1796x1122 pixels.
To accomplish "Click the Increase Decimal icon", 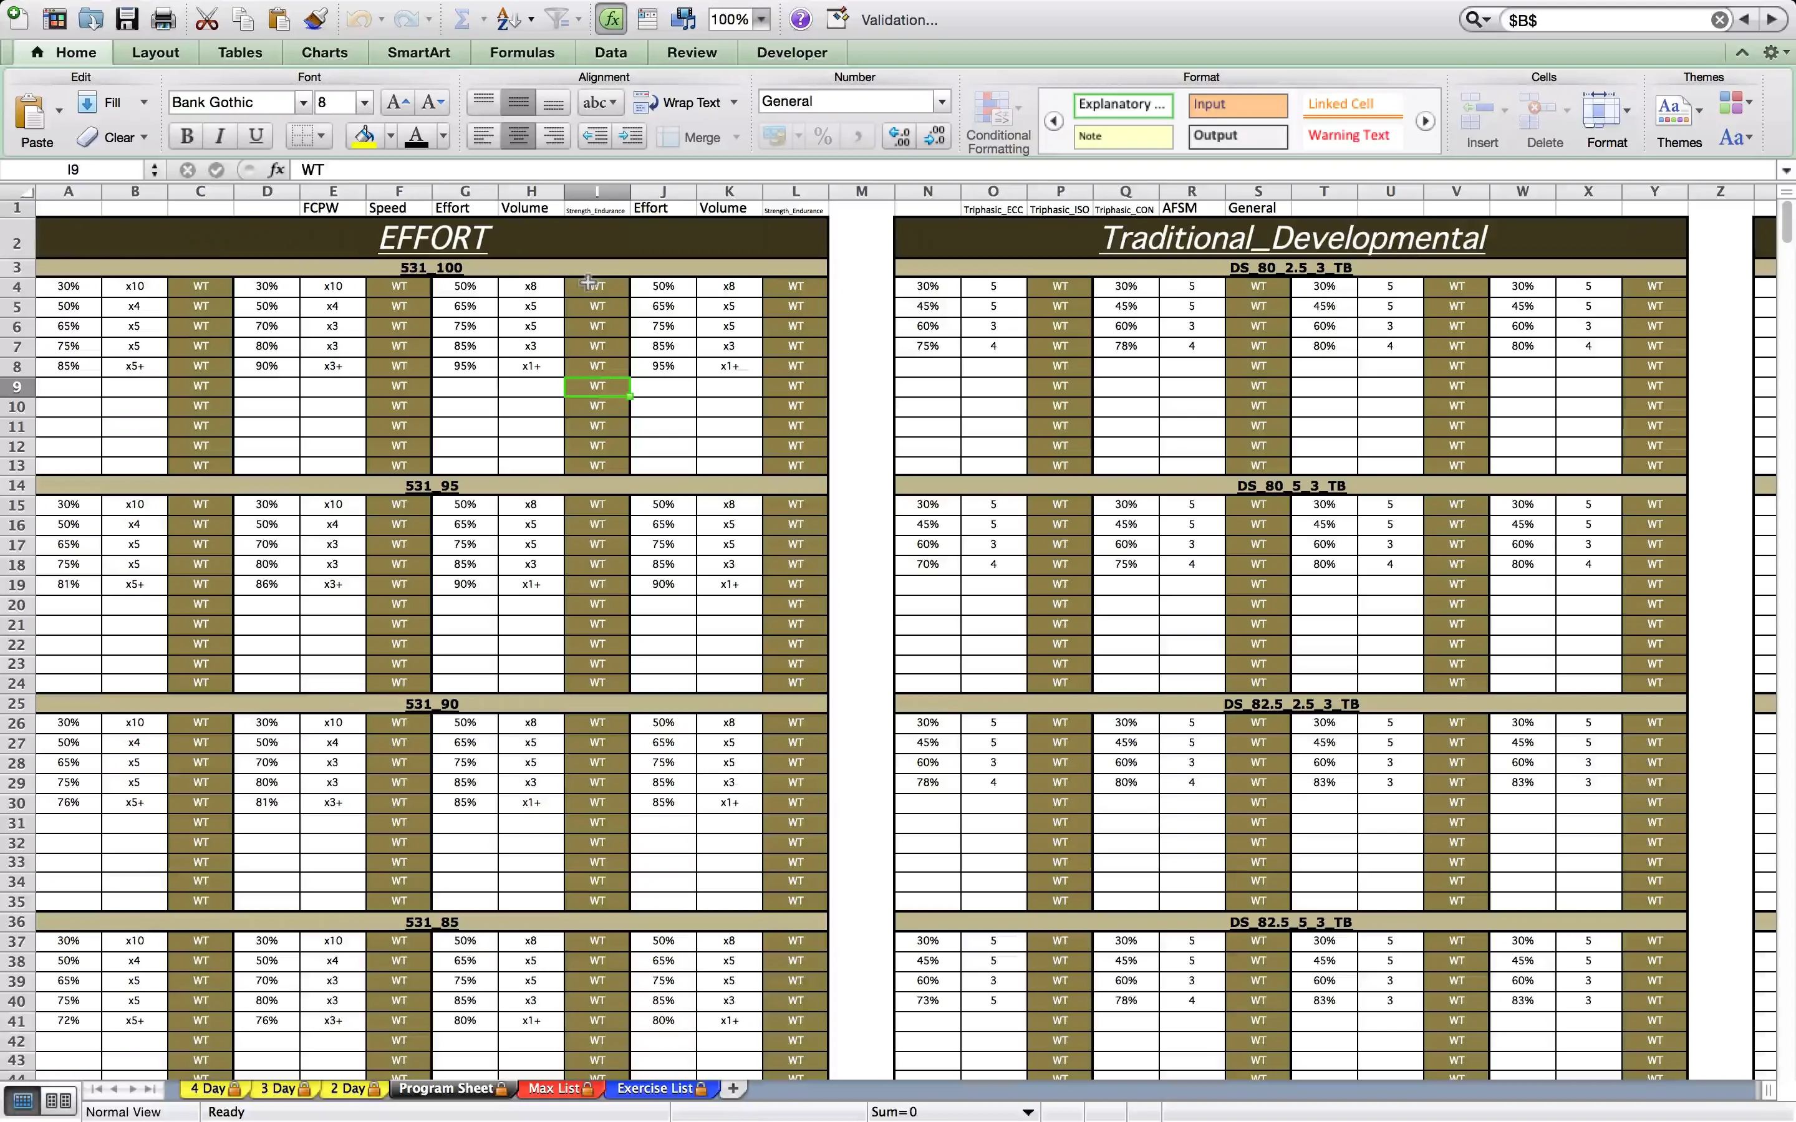I will 899,137.
